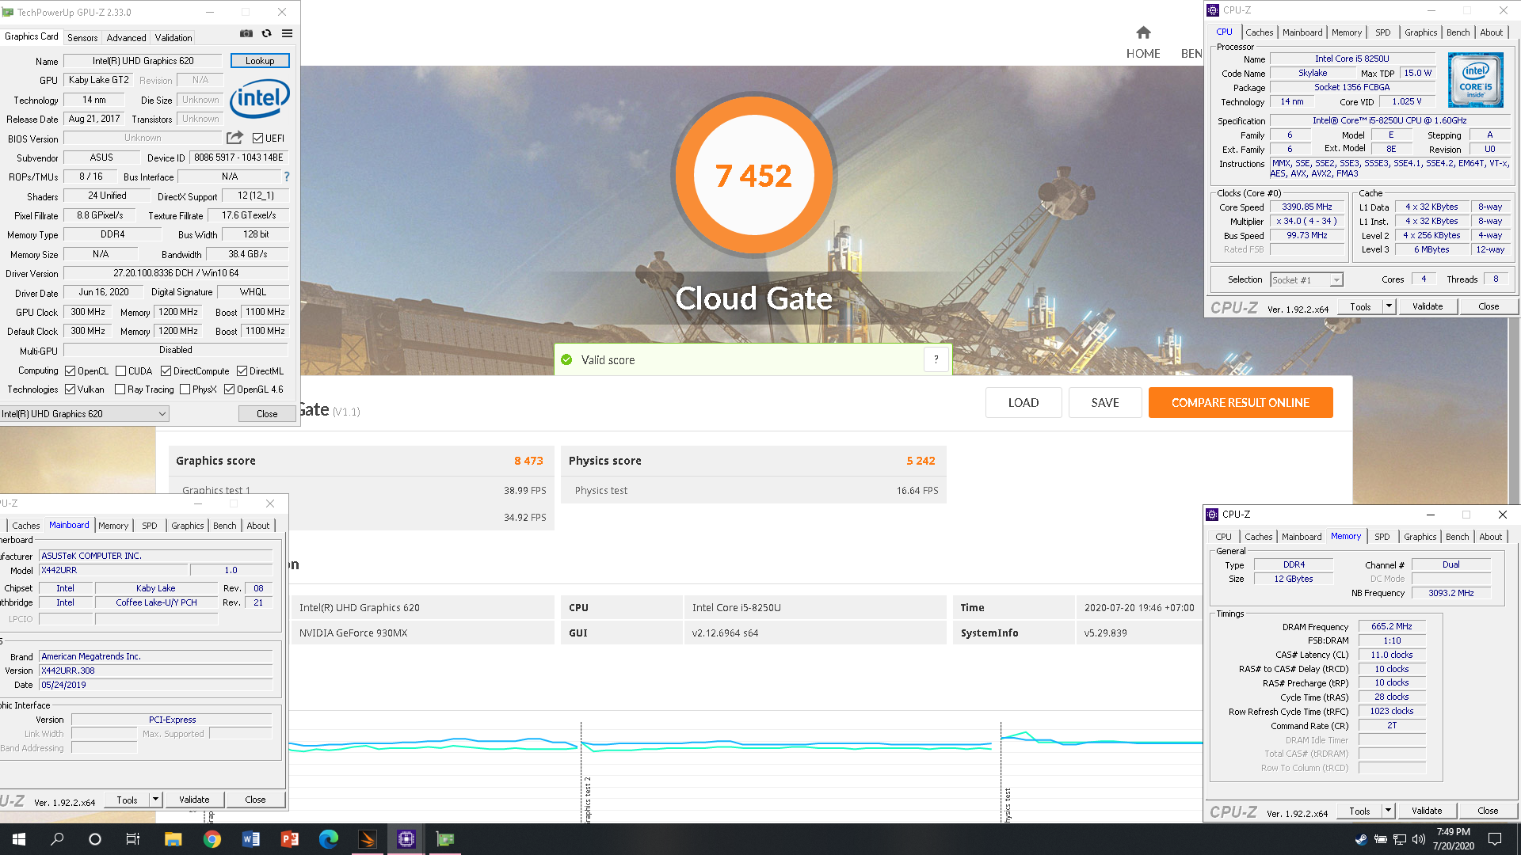Toggle the OpenGL 4.6 checkbox
This screenshot has width=1521, height=855.
click(x=229, y=389)
